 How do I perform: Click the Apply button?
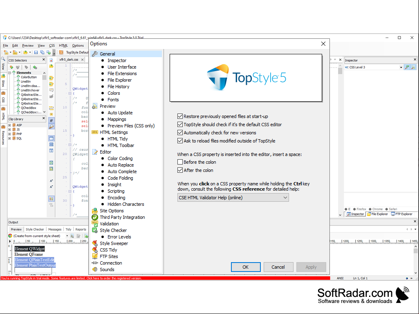[311, 267]
